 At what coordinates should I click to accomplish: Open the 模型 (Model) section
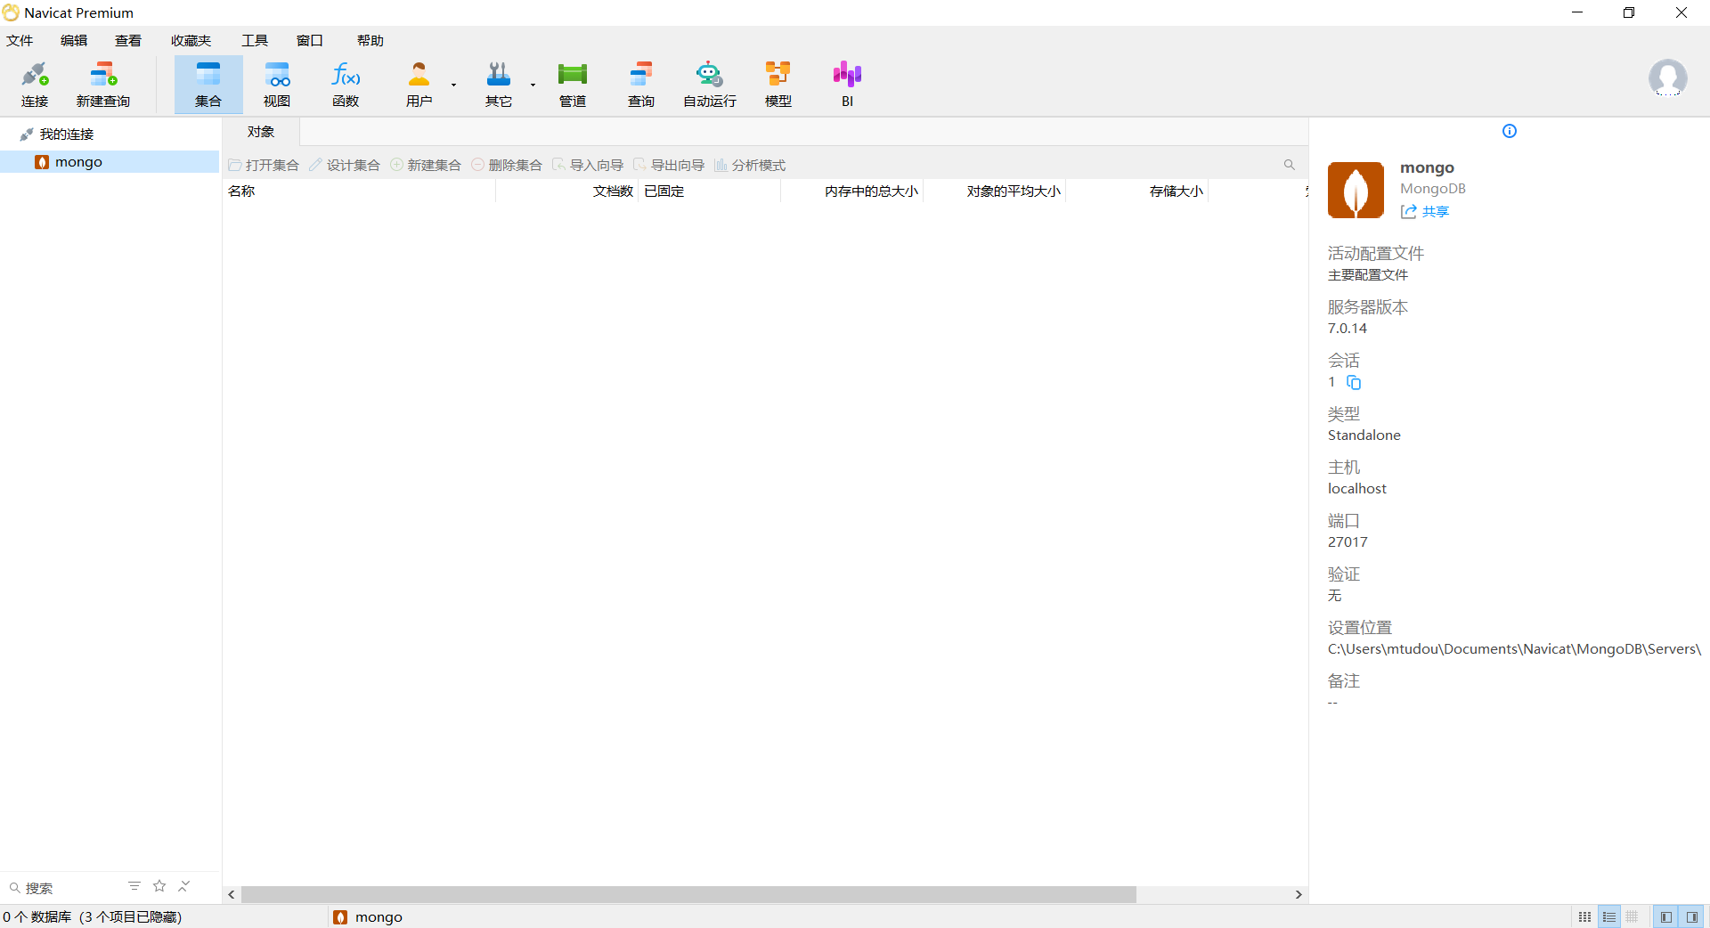click(778, 85)
